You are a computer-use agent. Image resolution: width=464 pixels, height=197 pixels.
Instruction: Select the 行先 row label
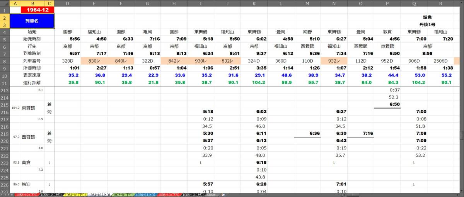[x=32, y=46]
